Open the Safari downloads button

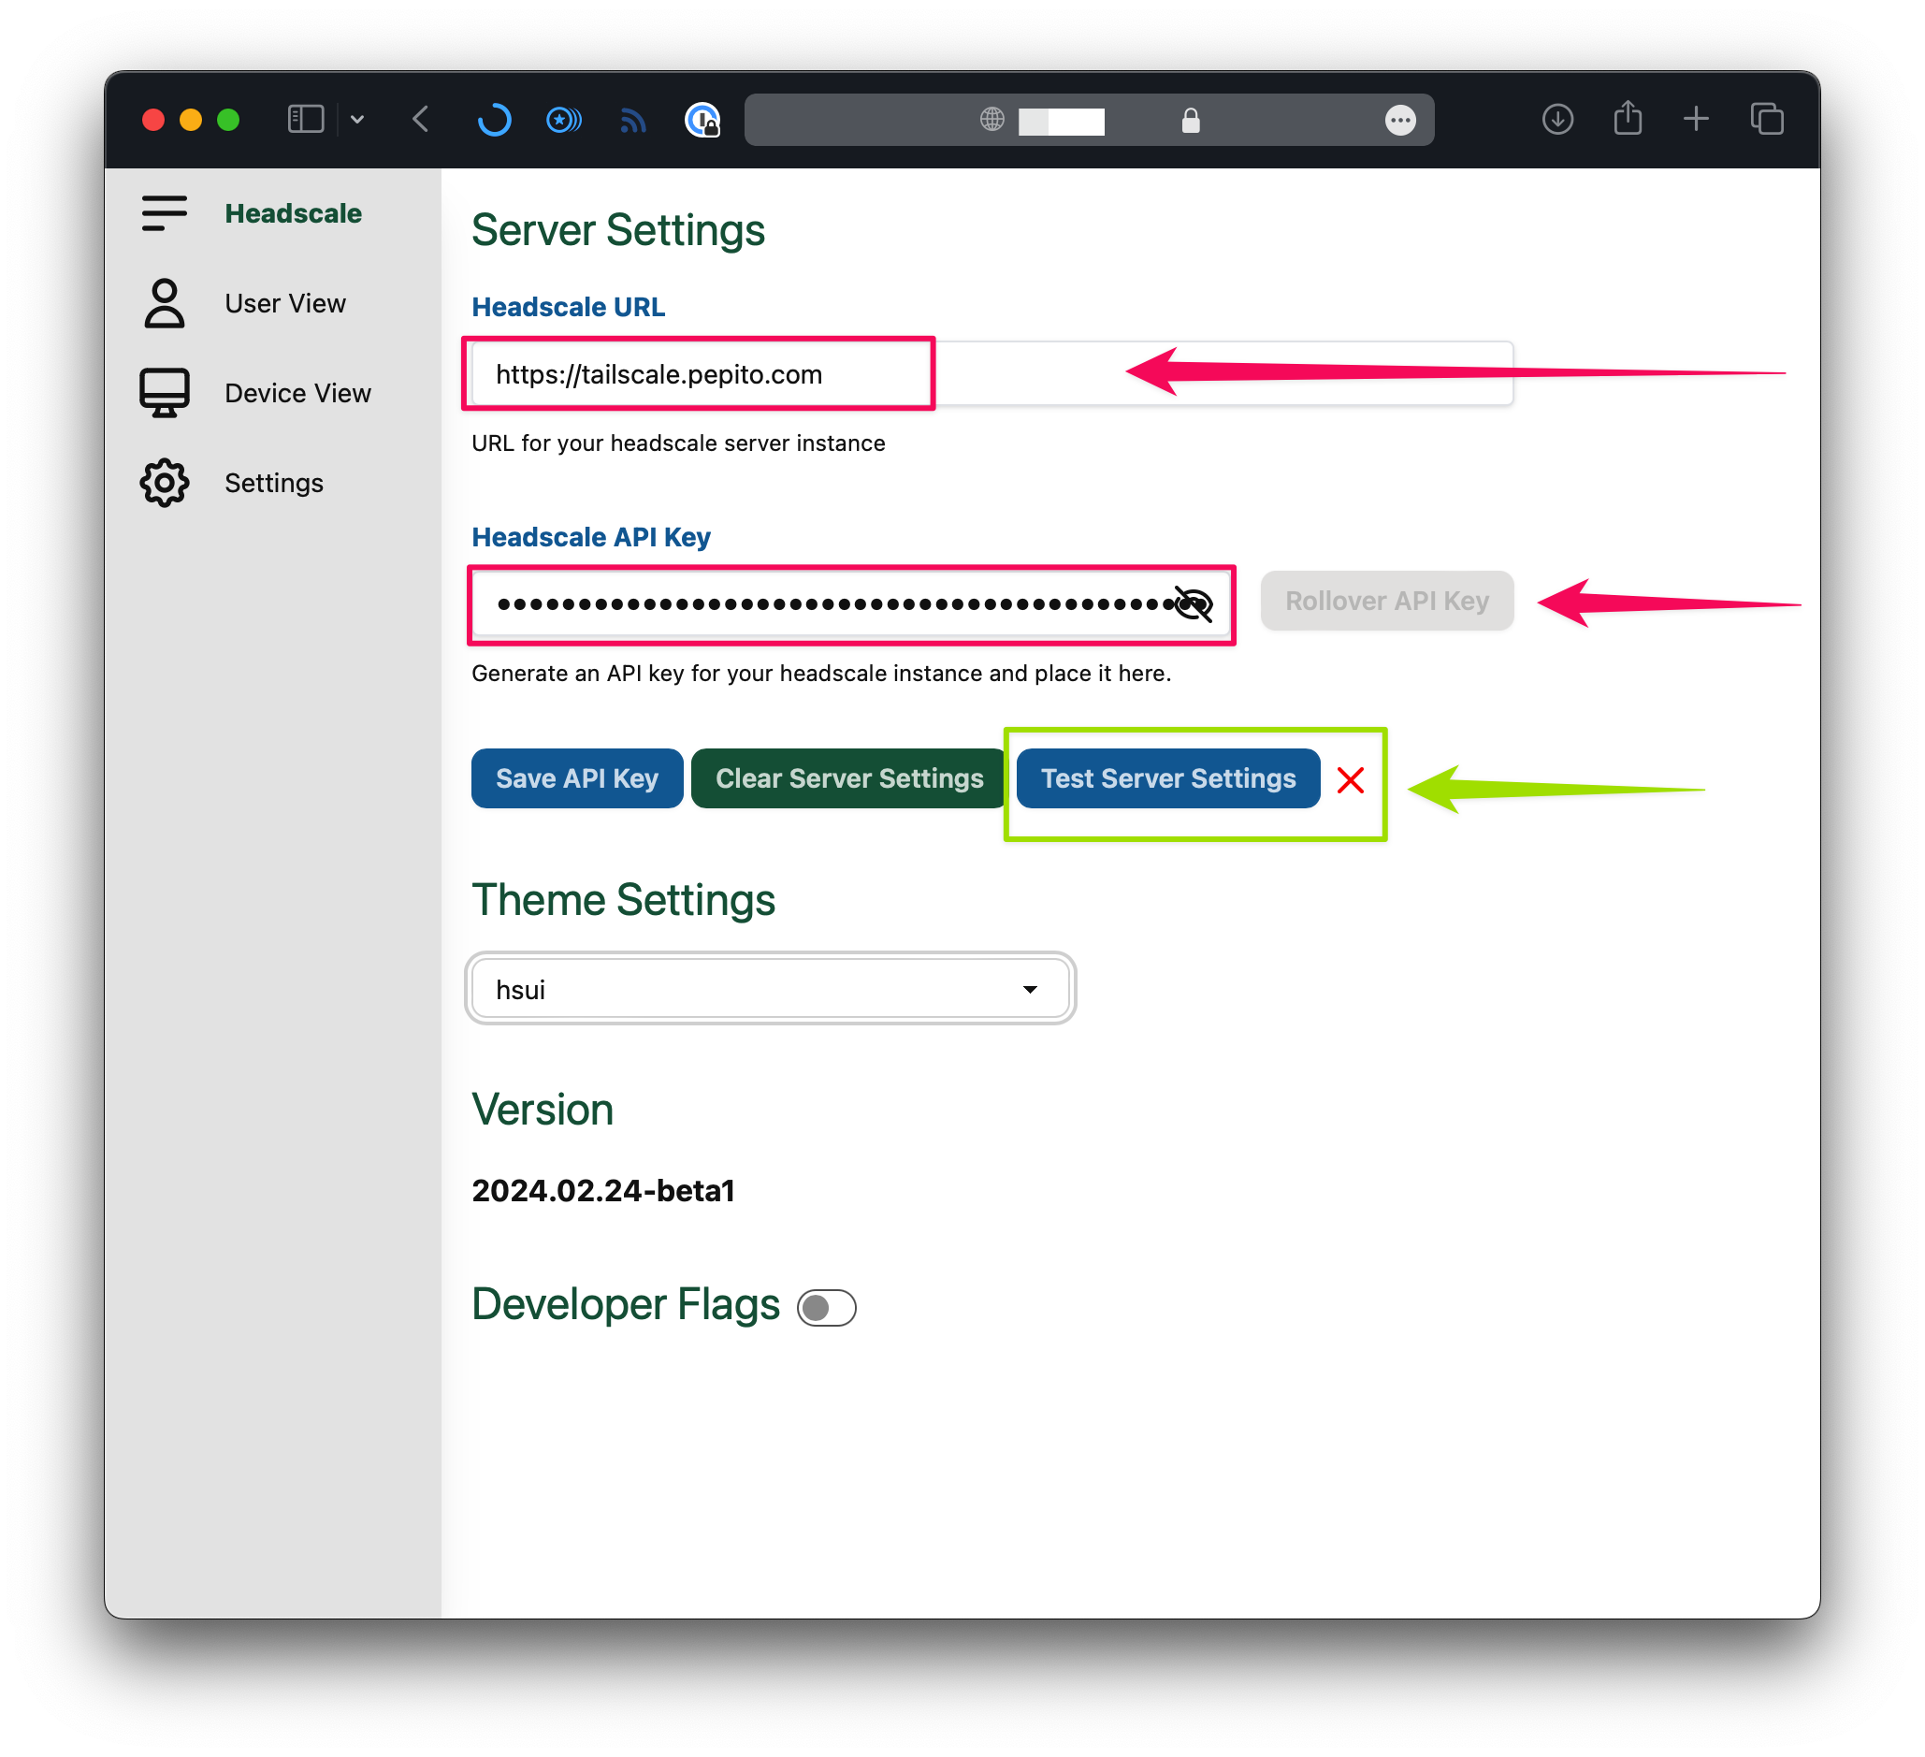[1557, 120]
